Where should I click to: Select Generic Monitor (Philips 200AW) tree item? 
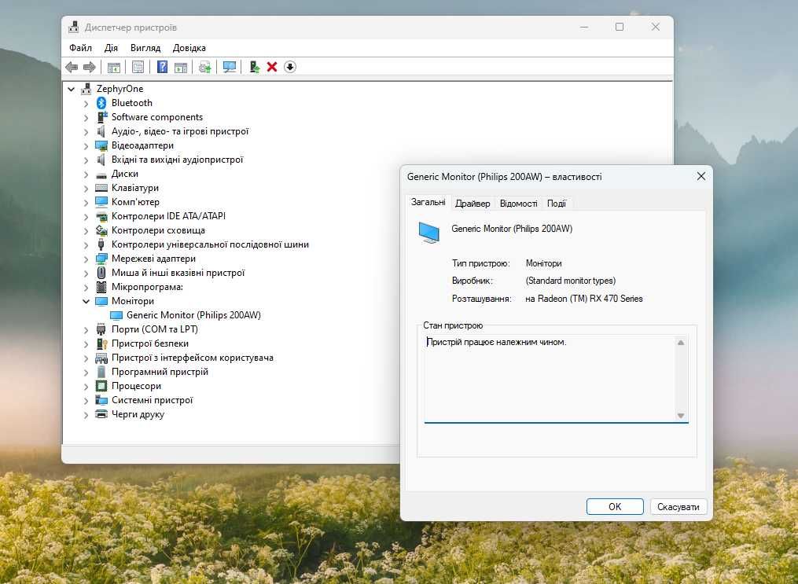(x=193, y=315)
